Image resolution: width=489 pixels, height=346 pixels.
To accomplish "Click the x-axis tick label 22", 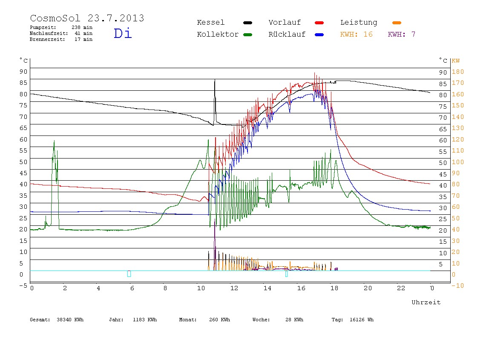I will [x=401, y=288].
